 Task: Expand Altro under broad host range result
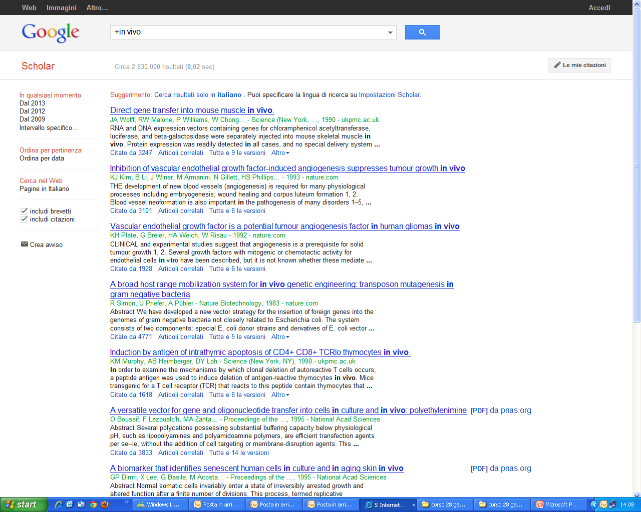click(x=280, y=336)
